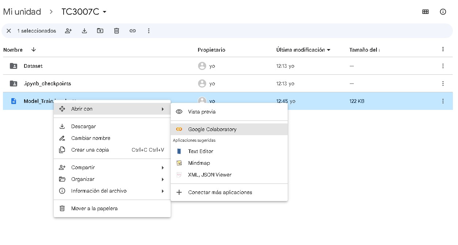The width and height of the screenshot is (458, 245).
Task: Click Conectar más aplicaciones
Action: (220, 192)
